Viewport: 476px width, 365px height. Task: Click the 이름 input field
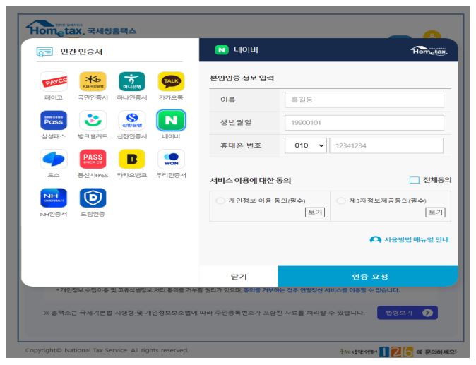(x=363, y=100)
